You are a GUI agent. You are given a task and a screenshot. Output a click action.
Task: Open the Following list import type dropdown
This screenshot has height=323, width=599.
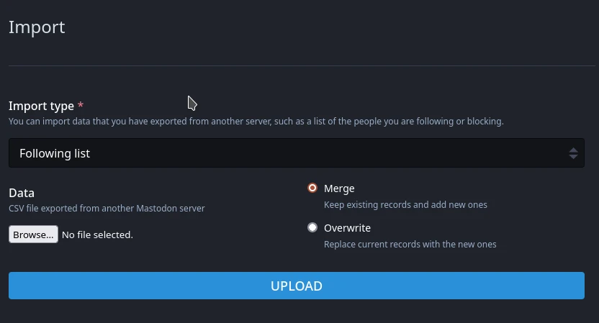297,153
